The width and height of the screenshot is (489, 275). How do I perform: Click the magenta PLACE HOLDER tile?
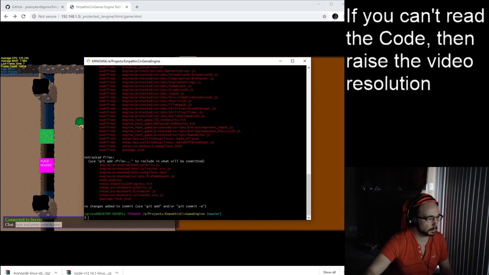pyautogui.click(x=47, y=166)
